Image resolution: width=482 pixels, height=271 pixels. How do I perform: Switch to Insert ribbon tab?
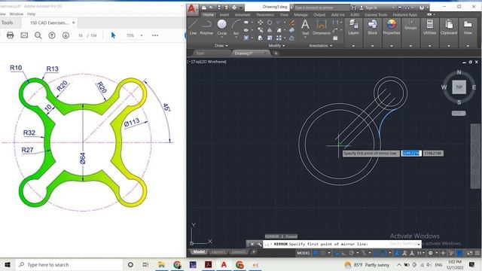[224, 14]
